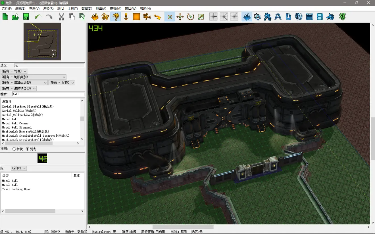Viewport: 375px width, 234px height.
Task: Cut selection with the scissors icon
Action: pyautogui.click(x=61, y=17)
